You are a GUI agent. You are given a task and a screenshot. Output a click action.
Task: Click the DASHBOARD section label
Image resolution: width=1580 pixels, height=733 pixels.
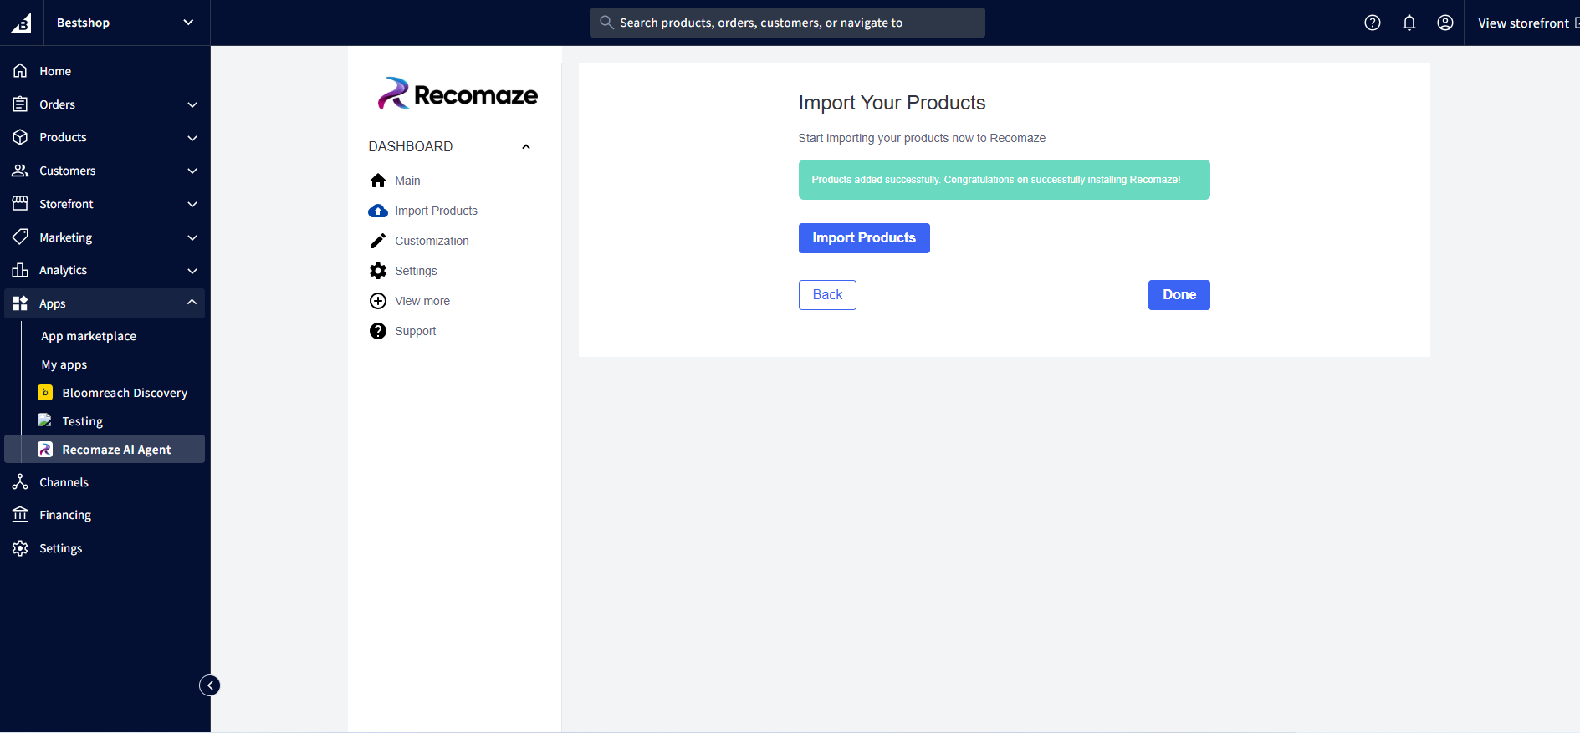[x=411, y=146]
